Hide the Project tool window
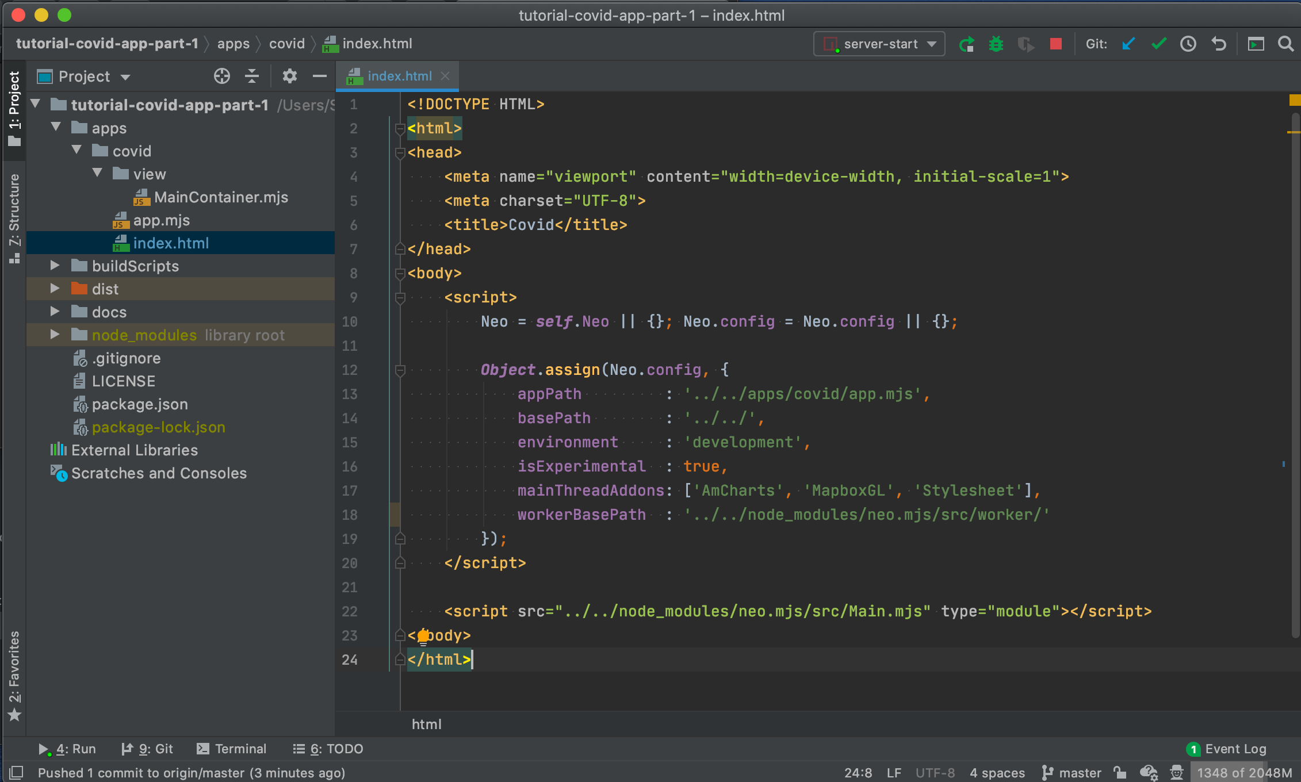 pyautogui.click(x=320, y=76)
